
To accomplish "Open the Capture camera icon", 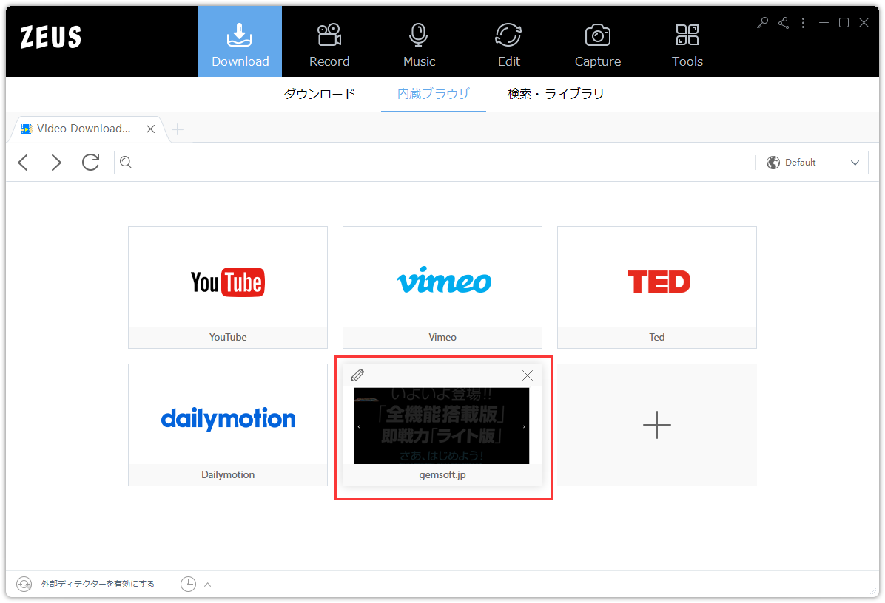I will click(598, 34).
